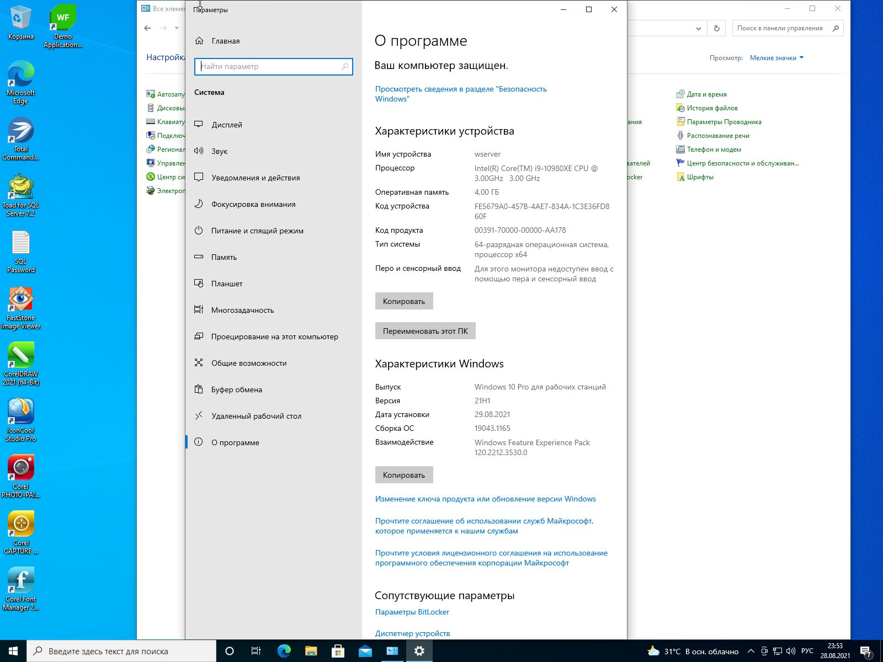Launch Microsoft Edge from the desktop
Image resolution: width=883 pixels, height=662 pixels.
tap(21, 83)
